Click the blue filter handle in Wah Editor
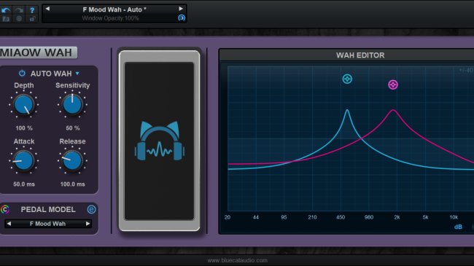This screenshot has height=266, width=474. tap(347, 79)
